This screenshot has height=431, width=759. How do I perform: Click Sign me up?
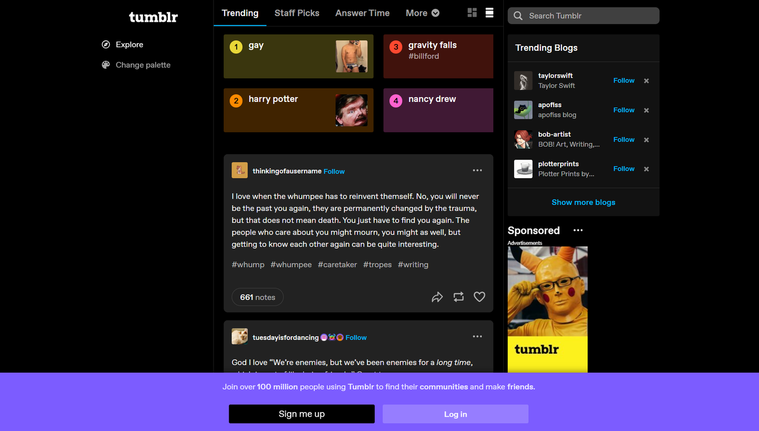tap(302, 414)
